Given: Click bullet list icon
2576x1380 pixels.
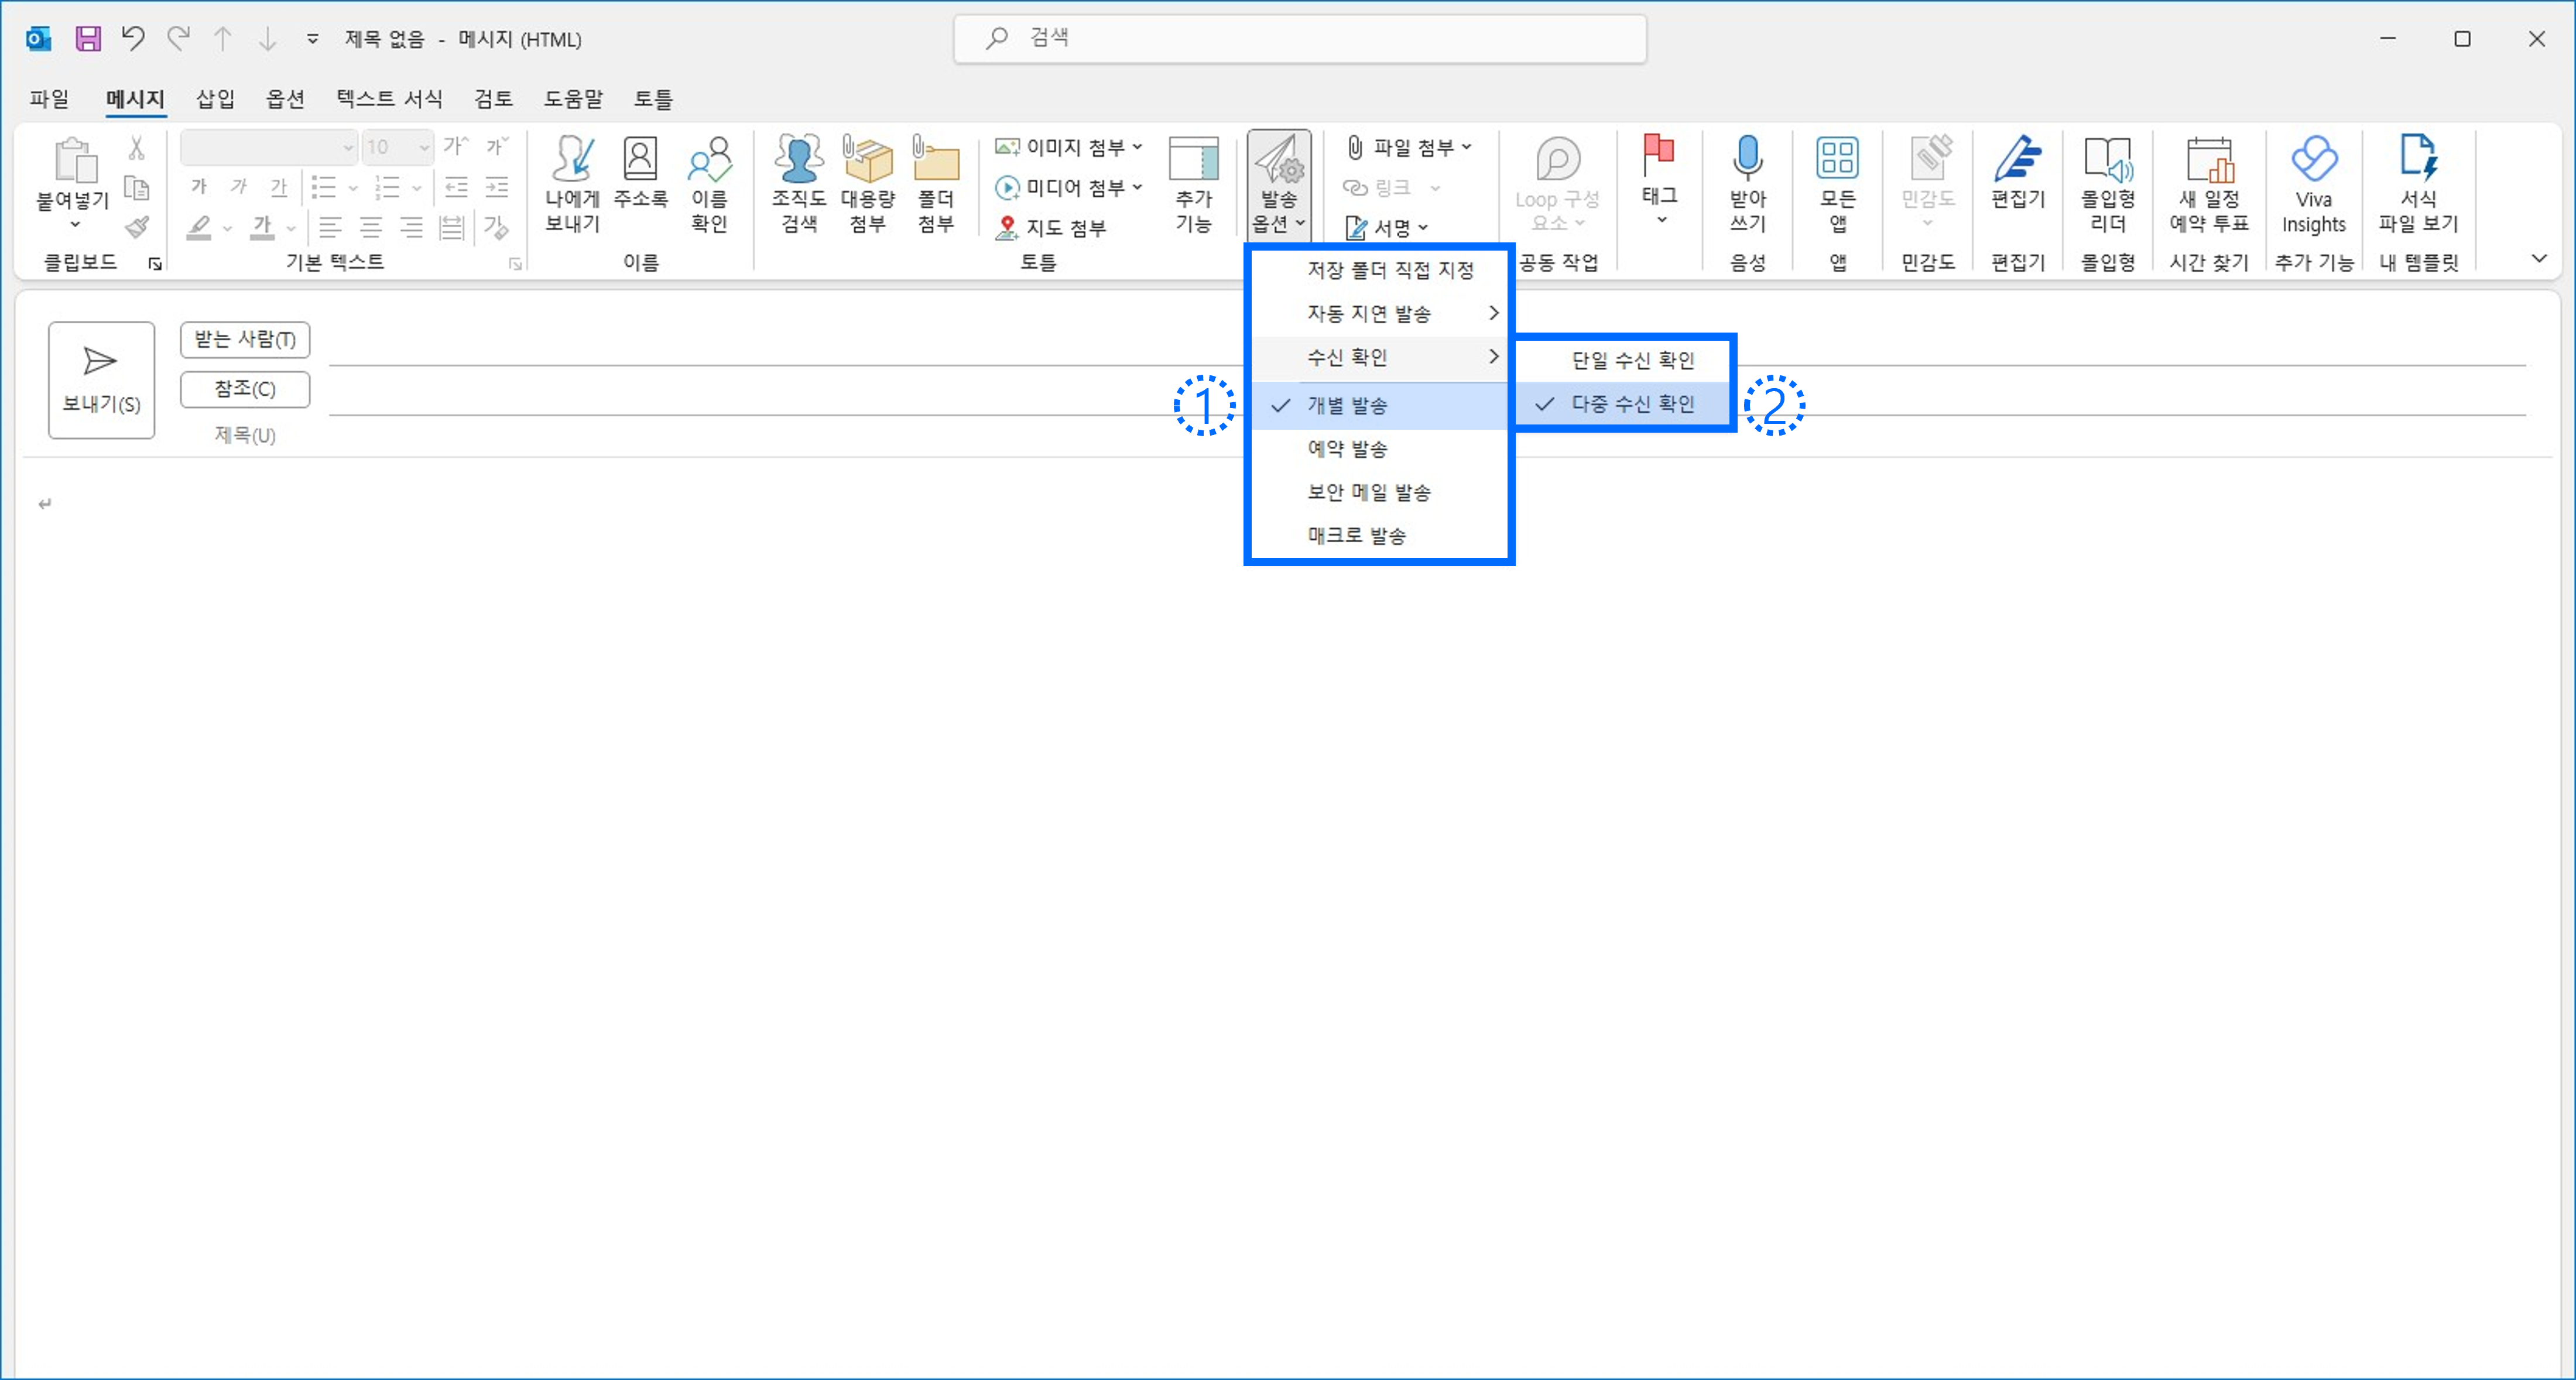Looking at the screenshot, I should pos(323,188).
